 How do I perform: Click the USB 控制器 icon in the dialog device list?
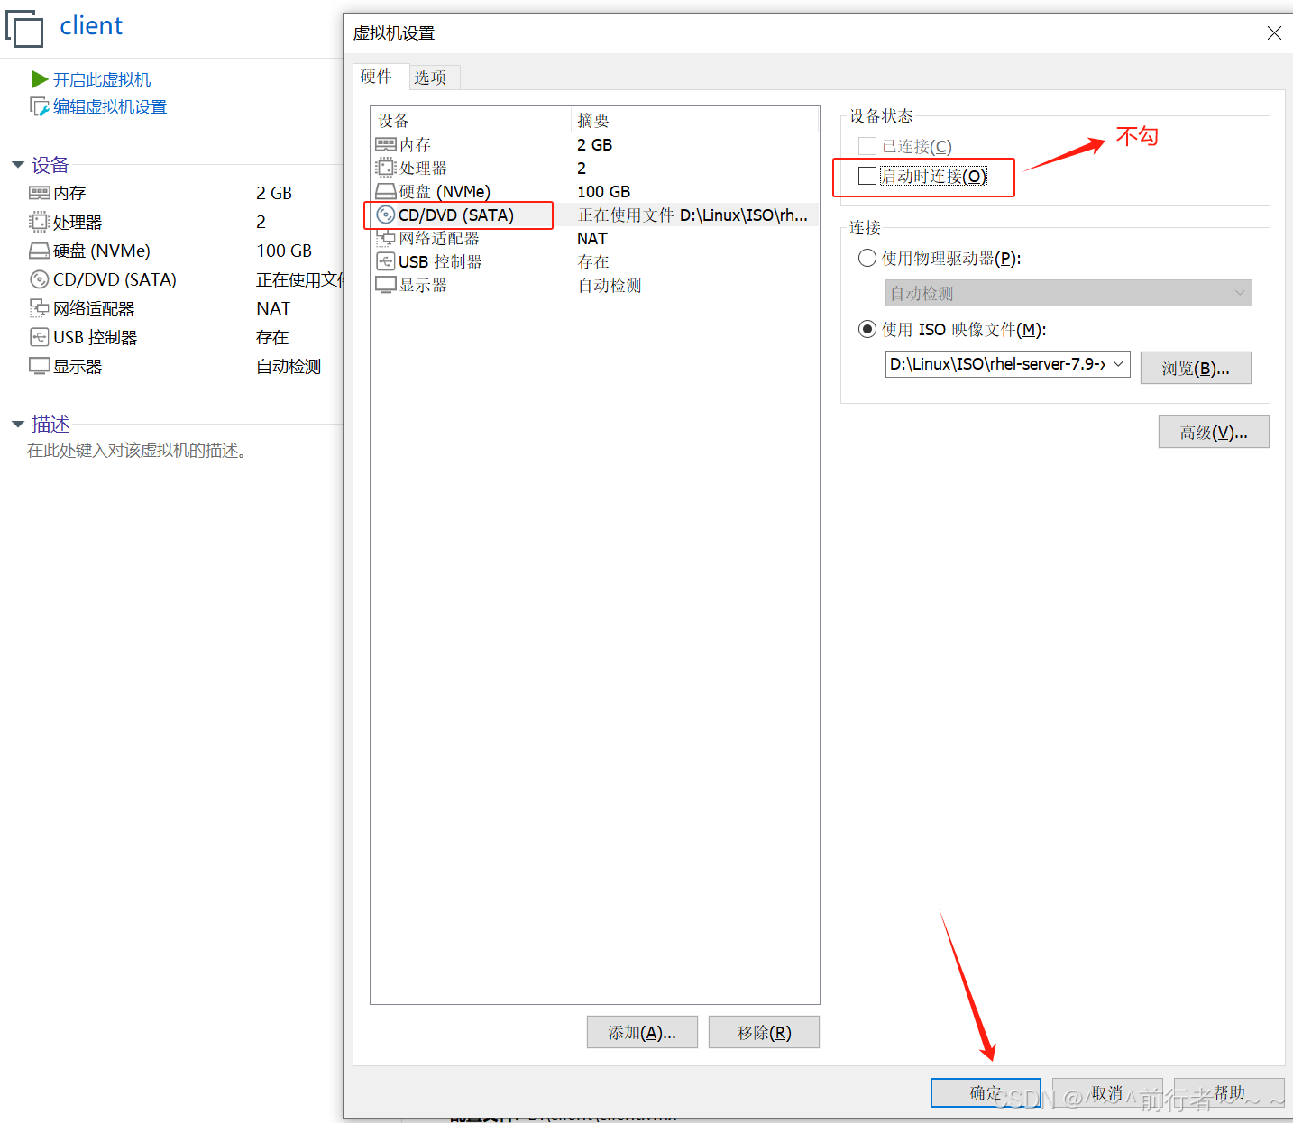point(386,261)
